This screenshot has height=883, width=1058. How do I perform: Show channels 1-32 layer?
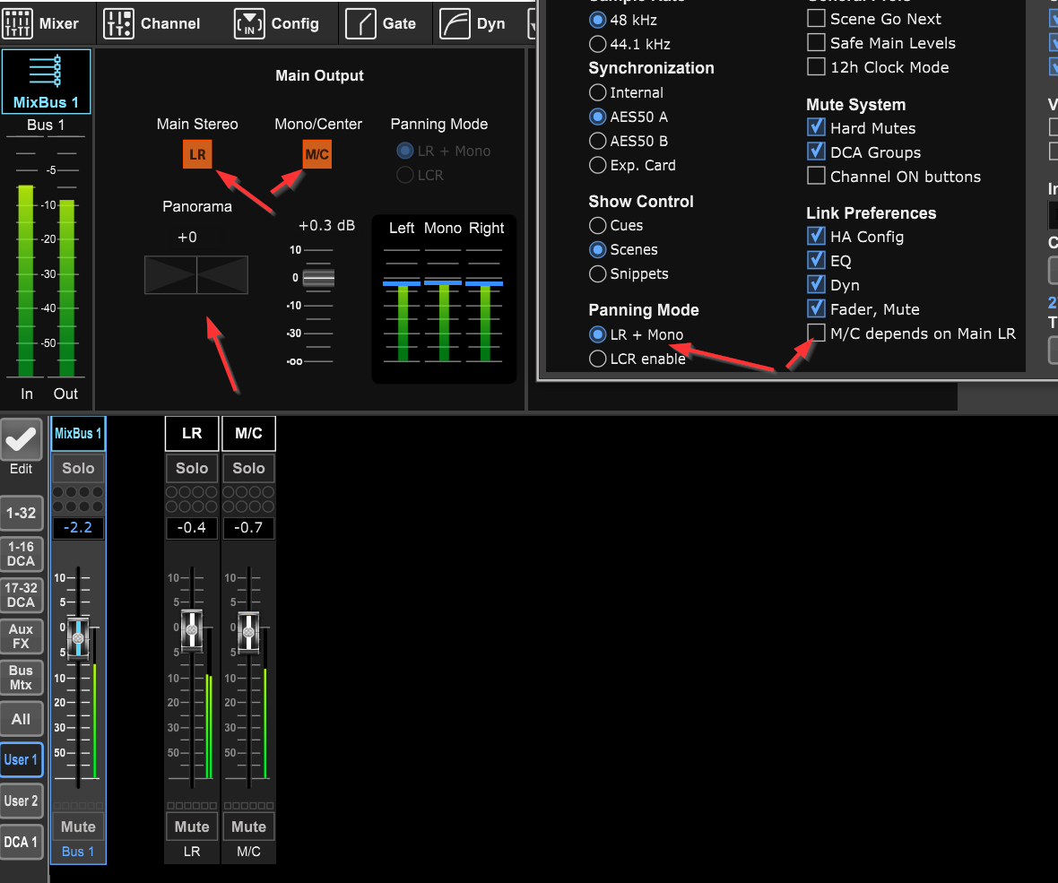pos(22,513)
